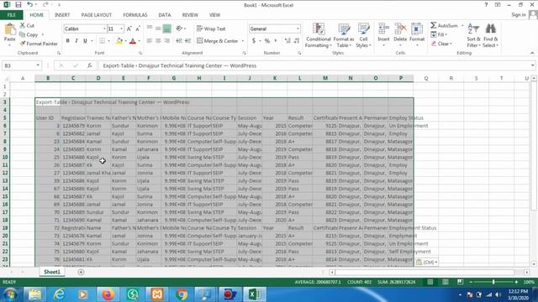Switch to Normal view in status bar
Image resolution: width=538 pixels, height=302 pixels.
coord(430,282)
